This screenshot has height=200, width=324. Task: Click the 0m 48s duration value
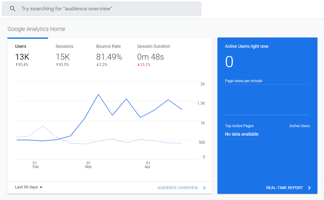pyautogui.click(x=150, y=57)
